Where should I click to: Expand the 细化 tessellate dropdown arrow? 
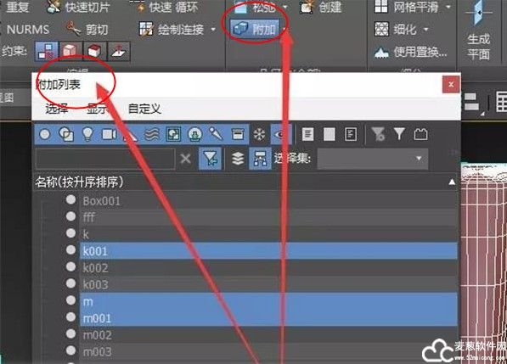click(425, 30)
